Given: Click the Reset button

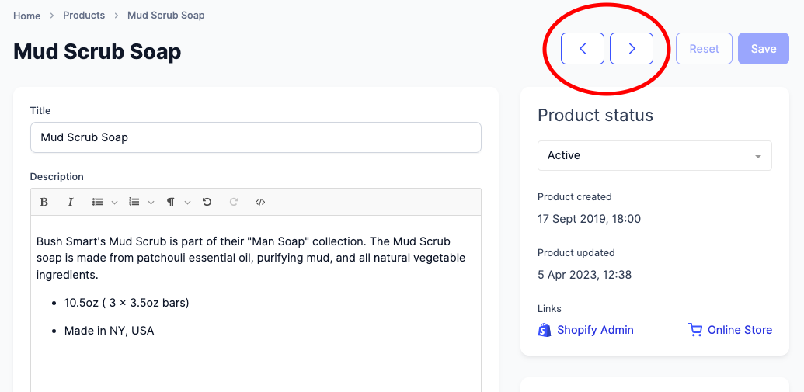Looking at the screenshot, I should click(704, 49).
